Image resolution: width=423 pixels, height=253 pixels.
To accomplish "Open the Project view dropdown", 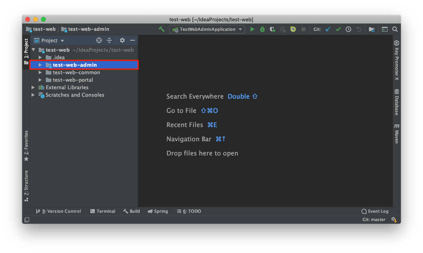I will click(x=49, y=41).
